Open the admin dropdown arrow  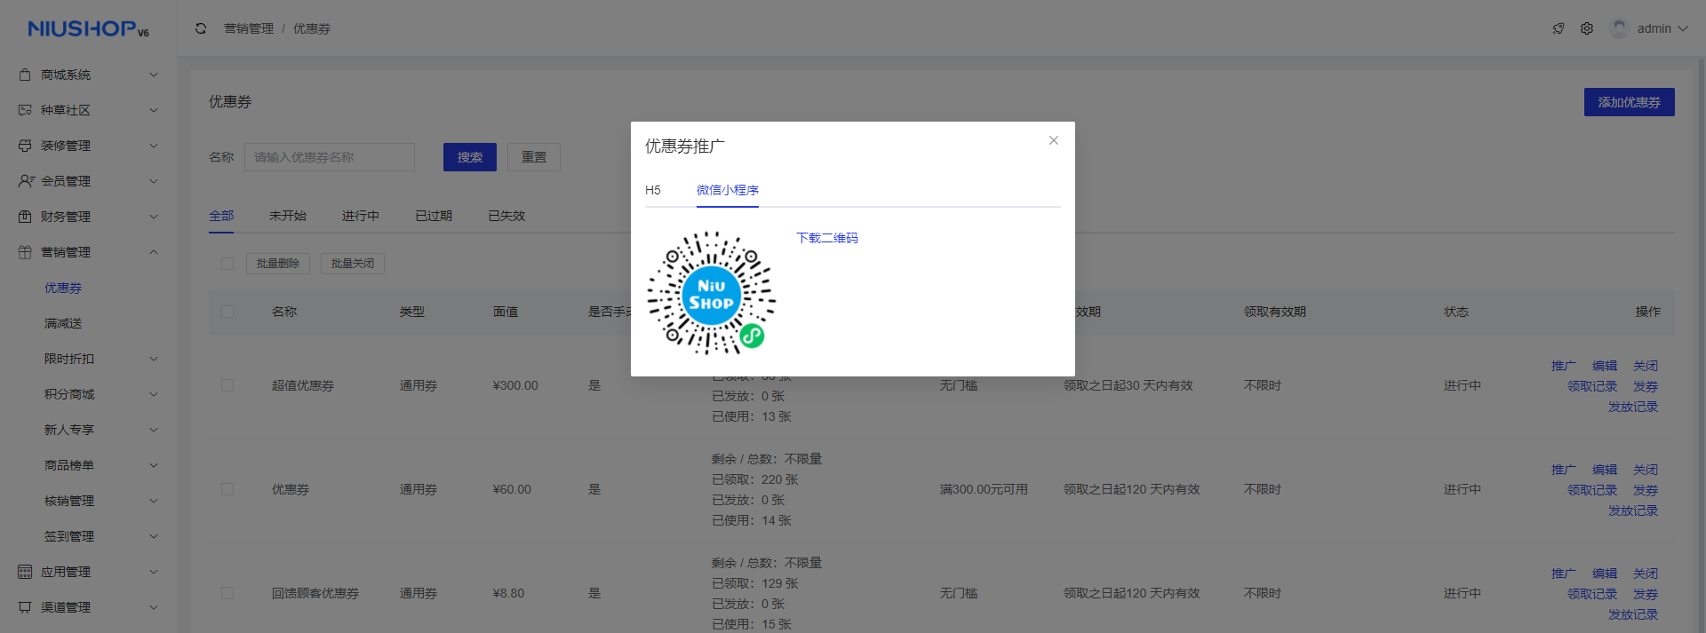(x=1683, y=28)
